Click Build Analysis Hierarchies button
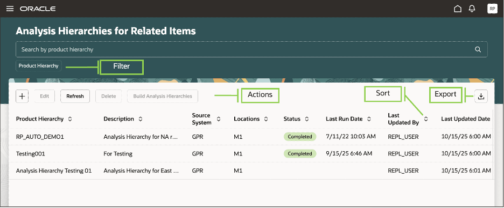 163,96
